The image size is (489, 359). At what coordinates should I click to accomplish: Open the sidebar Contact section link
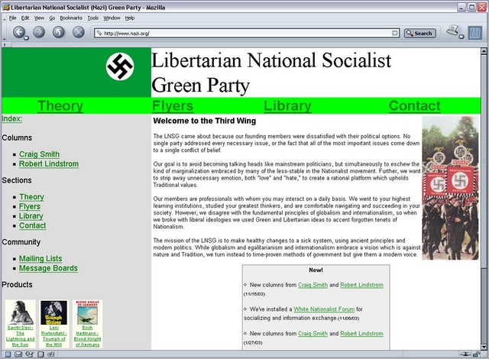tap(32, 225)
